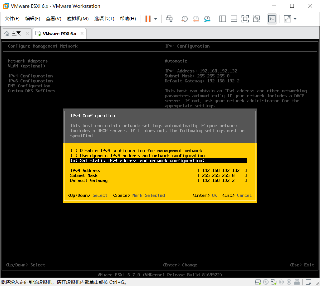
Task: Click the Home icon on 主页 tab
Action: (x=7, y=34)
